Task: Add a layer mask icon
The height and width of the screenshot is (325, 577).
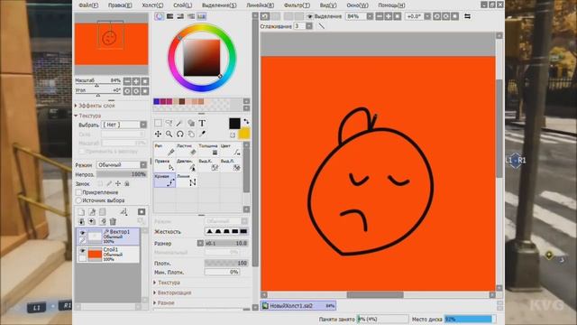Action: click(x=142, y=212)
